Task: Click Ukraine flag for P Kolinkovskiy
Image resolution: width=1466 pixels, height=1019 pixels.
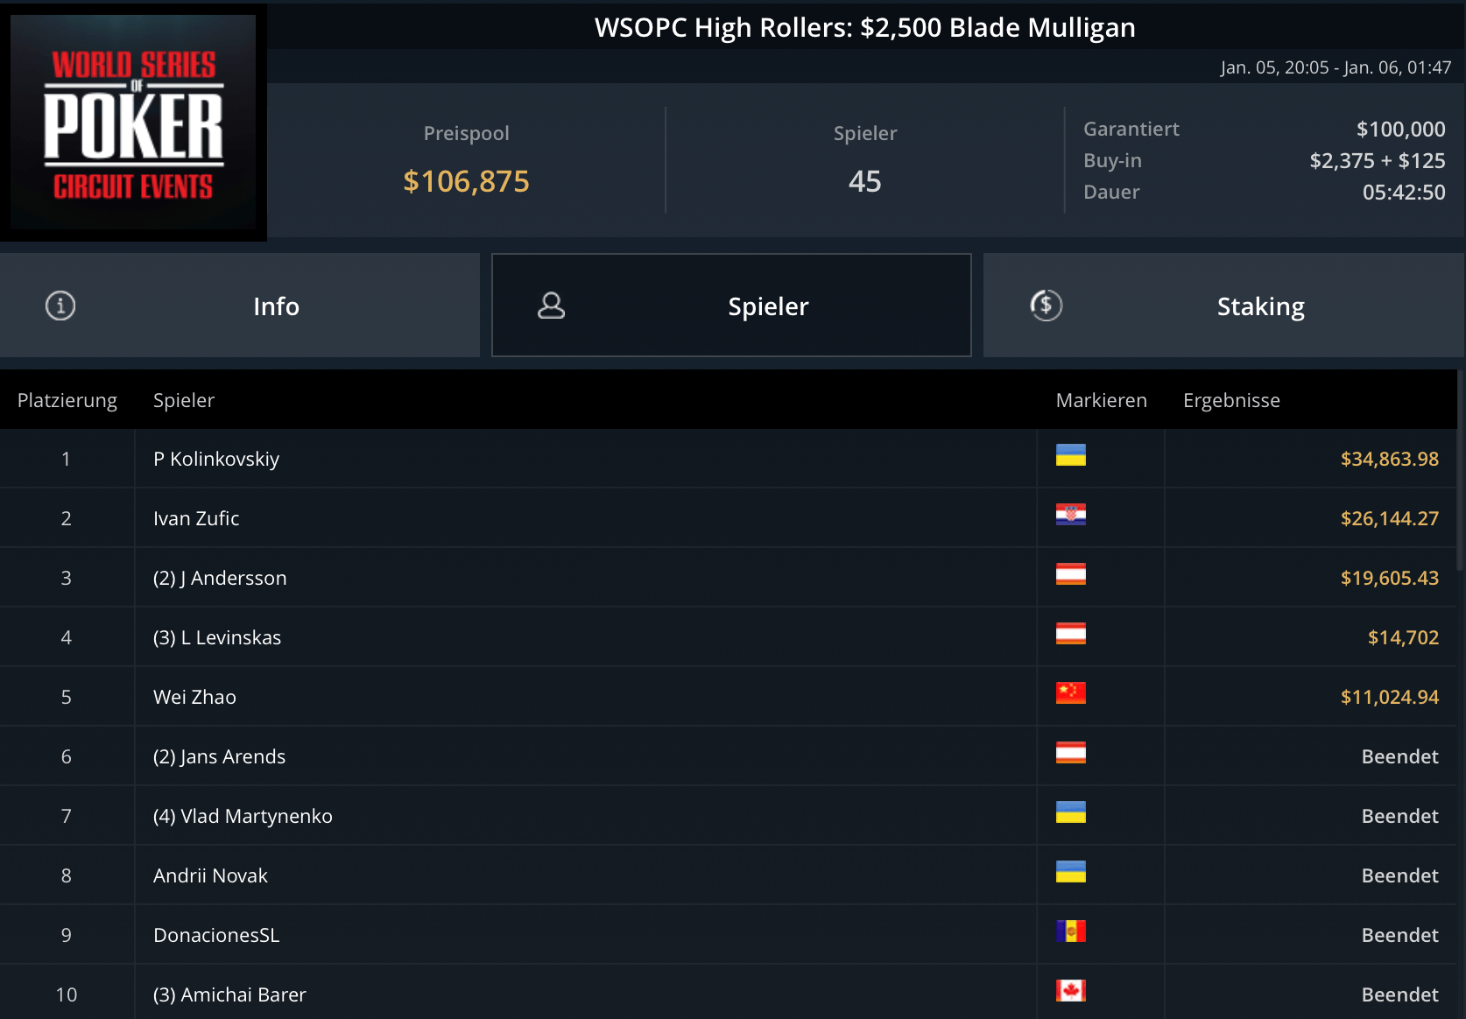Action: click(x=1070, y=455)
